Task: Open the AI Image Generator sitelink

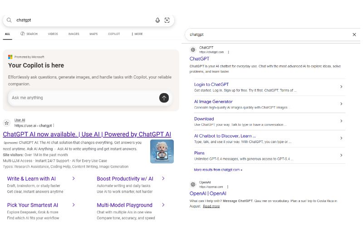Action: (213, 102)
